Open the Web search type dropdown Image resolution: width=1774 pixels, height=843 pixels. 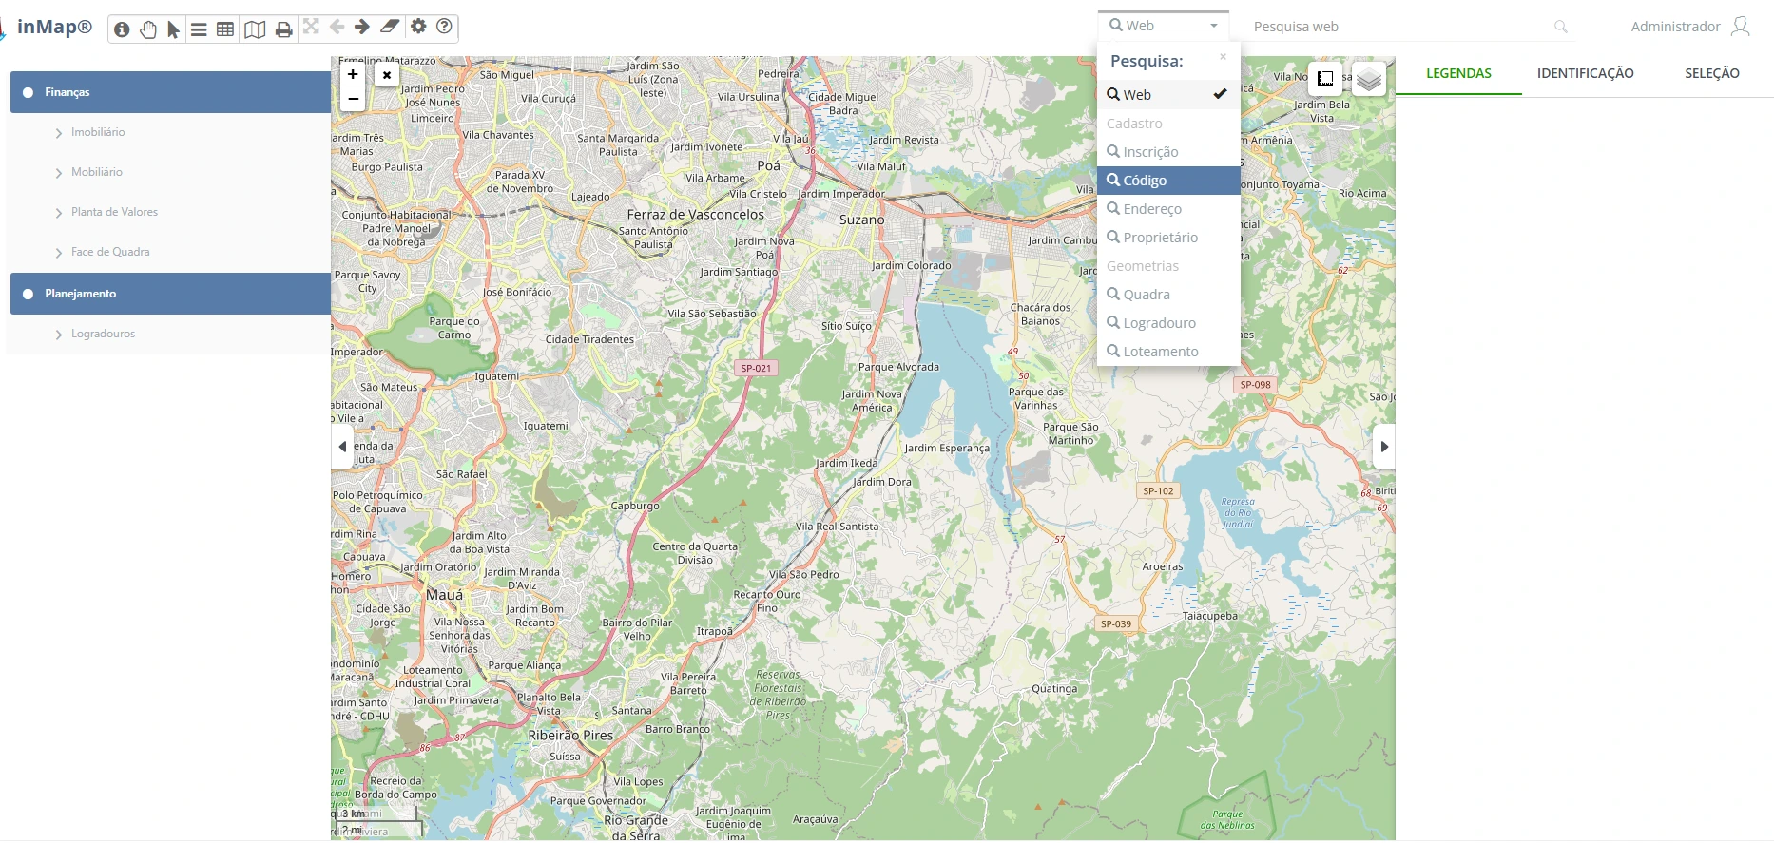[1163, 26]
